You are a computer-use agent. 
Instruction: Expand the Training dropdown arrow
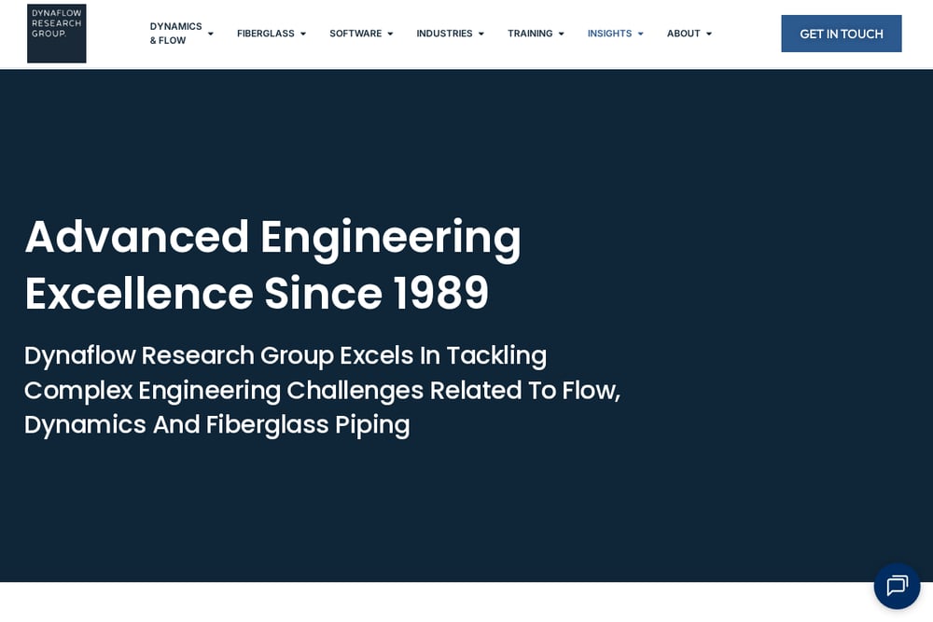tap(561, 34)
